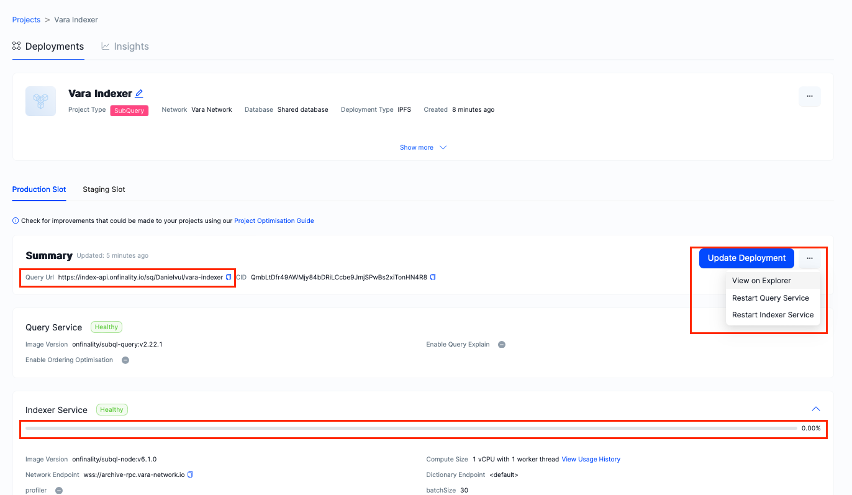Copy the CID value with the copy icon
This screenshot has height=495, width=852.
pos(432,277)
